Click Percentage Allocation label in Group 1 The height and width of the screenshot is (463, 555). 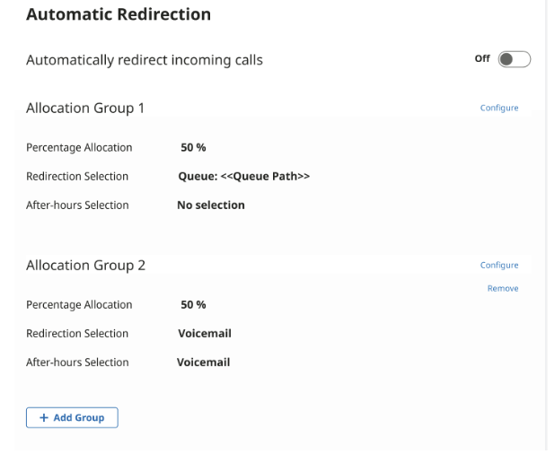click(79, 148)
